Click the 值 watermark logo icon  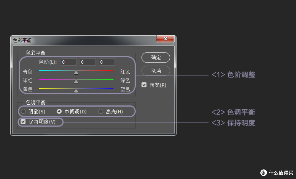click(263, 172)
